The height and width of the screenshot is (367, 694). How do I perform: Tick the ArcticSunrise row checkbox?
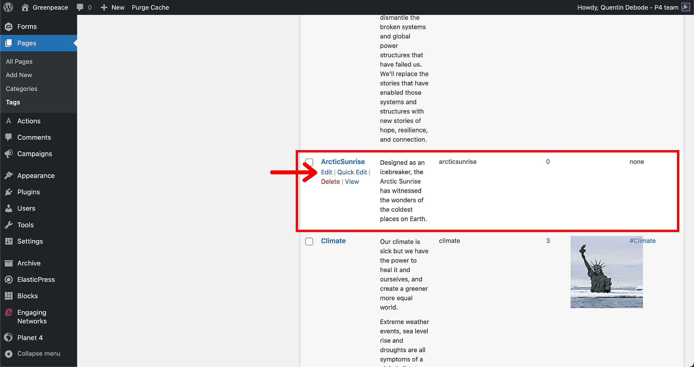click(x=309, y=162)
